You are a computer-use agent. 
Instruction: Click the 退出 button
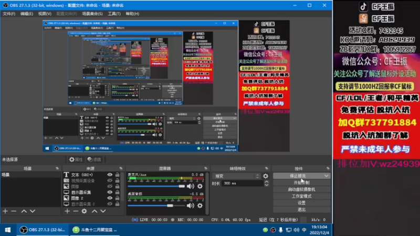point(301,209)
